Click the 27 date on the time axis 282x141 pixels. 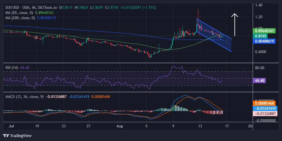click(88, 126)
